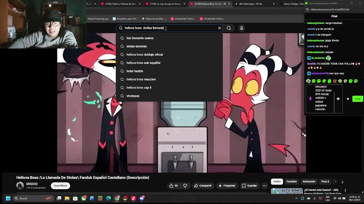Select the 'Para ti' filter chip

[x=325, y=182]
